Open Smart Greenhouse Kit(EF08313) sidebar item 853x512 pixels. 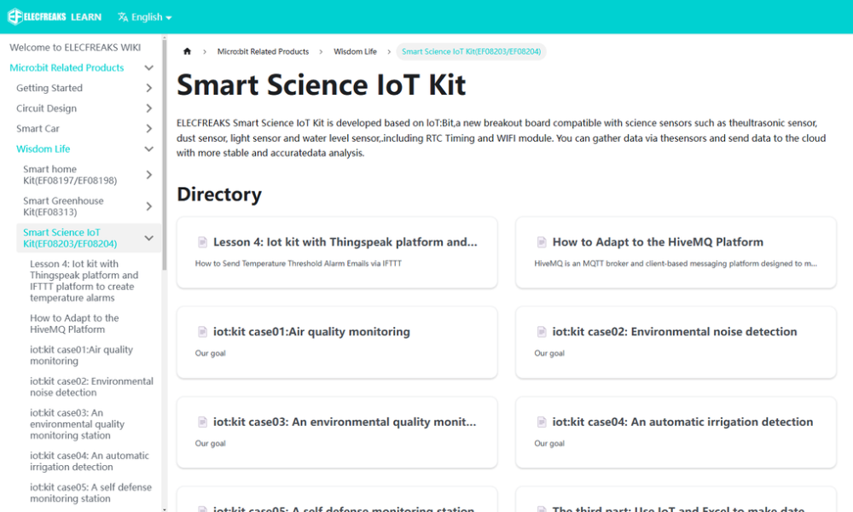point(63,207)
